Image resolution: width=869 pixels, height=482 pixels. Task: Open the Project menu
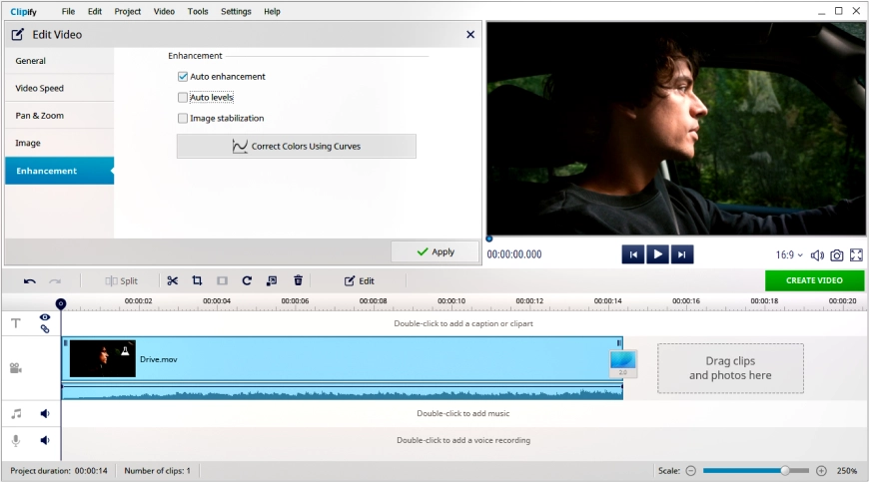[x=128, y=11]
